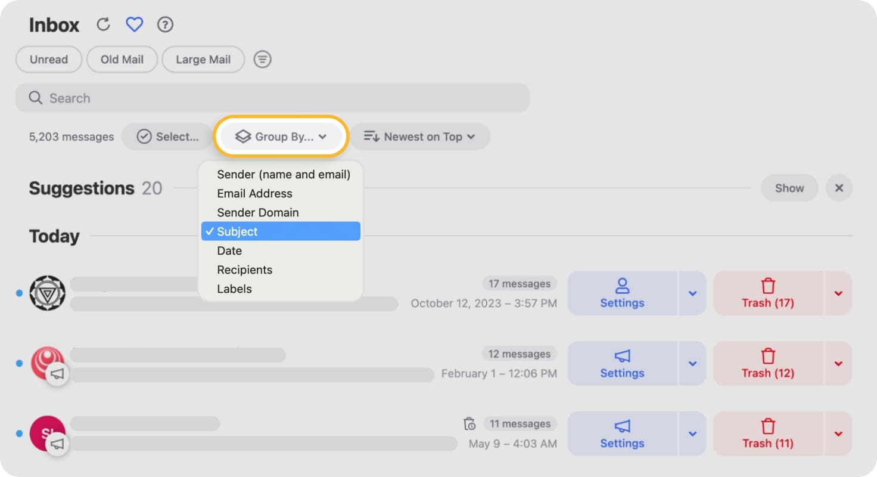Open Settings for the 17-message sender
Screen dimensions: 877x477
(622, 293)
